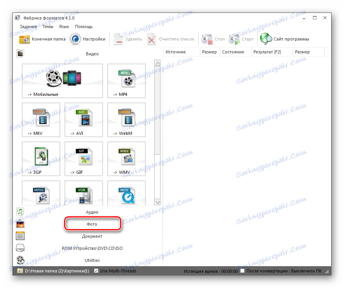The image size is (344, 288).
Task: Click the Состояние column header
Action: [236, 52]
